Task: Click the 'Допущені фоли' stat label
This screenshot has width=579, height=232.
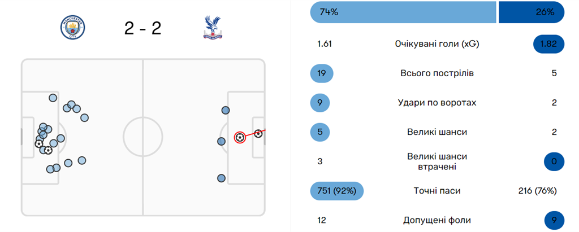Action: click(x=437, y=220)
